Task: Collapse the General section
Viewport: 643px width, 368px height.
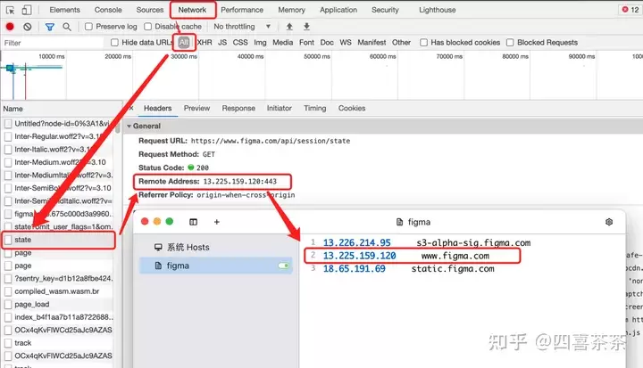Action: [129, 126]
